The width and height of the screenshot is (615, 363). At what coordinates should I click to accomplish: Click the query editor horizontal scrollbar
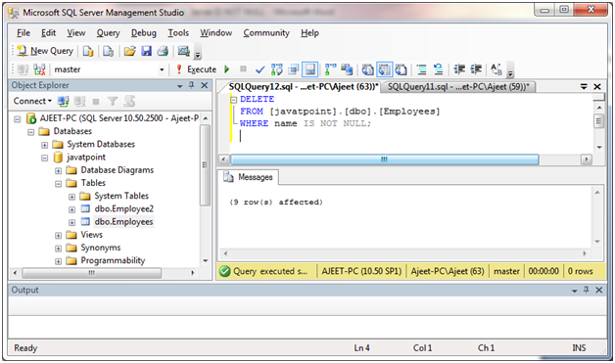(384, 159)
